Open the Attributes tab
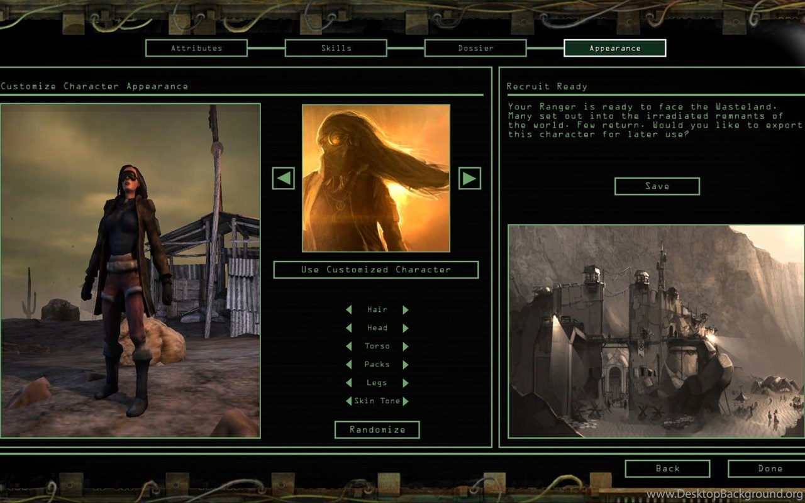The image size is (805, 503). click(196, 48)
